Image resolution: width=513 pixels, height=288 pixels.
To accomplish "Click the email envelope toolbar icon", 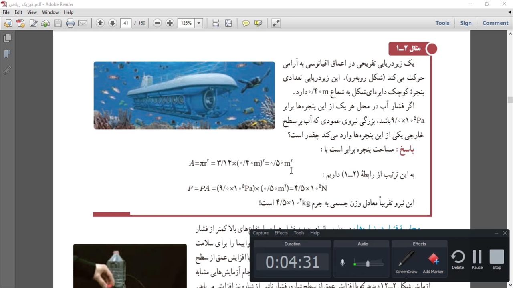I will [x=83, y=23].
